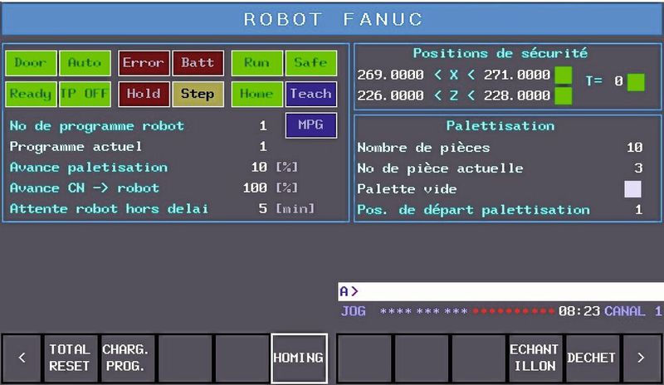The image size is (664, 385).
Task: Select the TOTAL RESET softkey
Action: click(70, 358)
